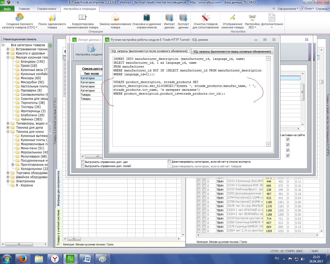Toggle deactivate category if not in export list
This screenshot has width=330, height=264.
pos(169,162)
